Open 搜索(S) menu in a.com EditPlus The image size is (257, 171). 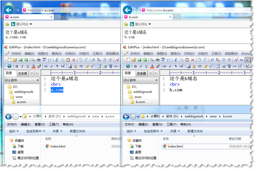[57, 54]
